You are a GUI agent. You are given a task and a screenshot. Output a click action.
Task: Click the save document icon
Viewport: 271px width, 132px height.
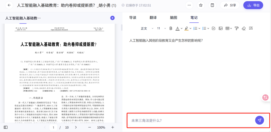click(212, 5)
